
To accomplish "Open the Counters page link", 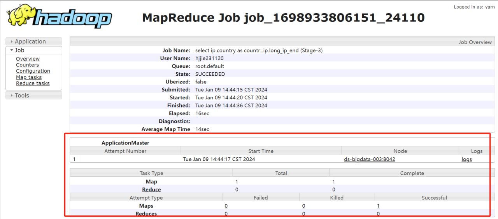I will [x=27, y=65].
